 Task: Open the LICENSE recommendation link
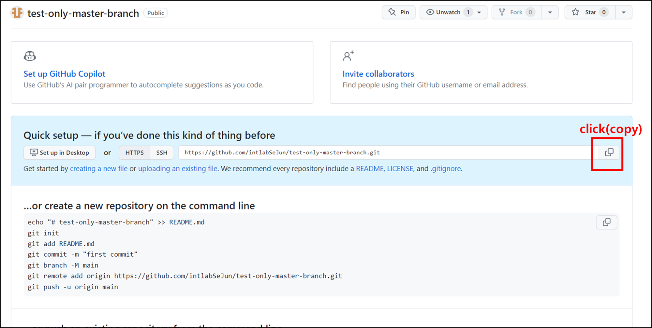pyautogui.click(x=400, y=169)
